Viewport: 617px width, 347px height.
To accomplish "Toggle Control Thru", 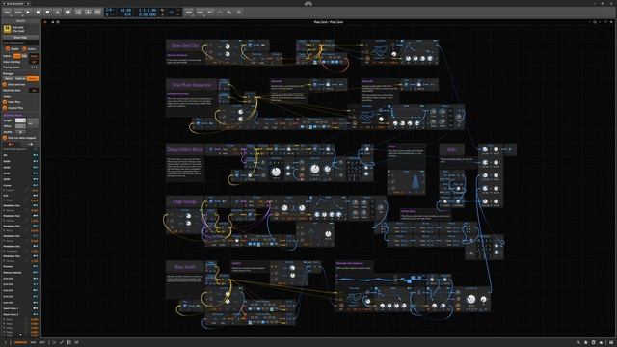I will pyautogui.click(x=5, y=108).
